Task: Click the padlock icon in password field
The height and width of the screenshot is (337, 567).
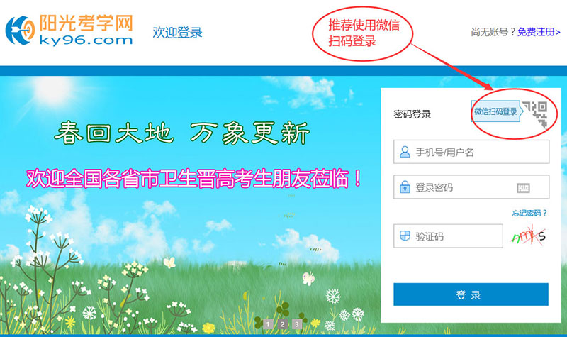Action: pyautogui.click(x=405, y=187)
